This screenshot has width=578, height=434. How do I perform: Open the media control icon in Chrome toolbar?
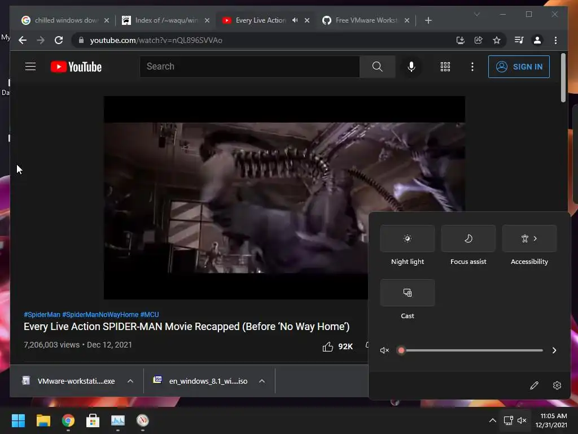coord(519,40)
